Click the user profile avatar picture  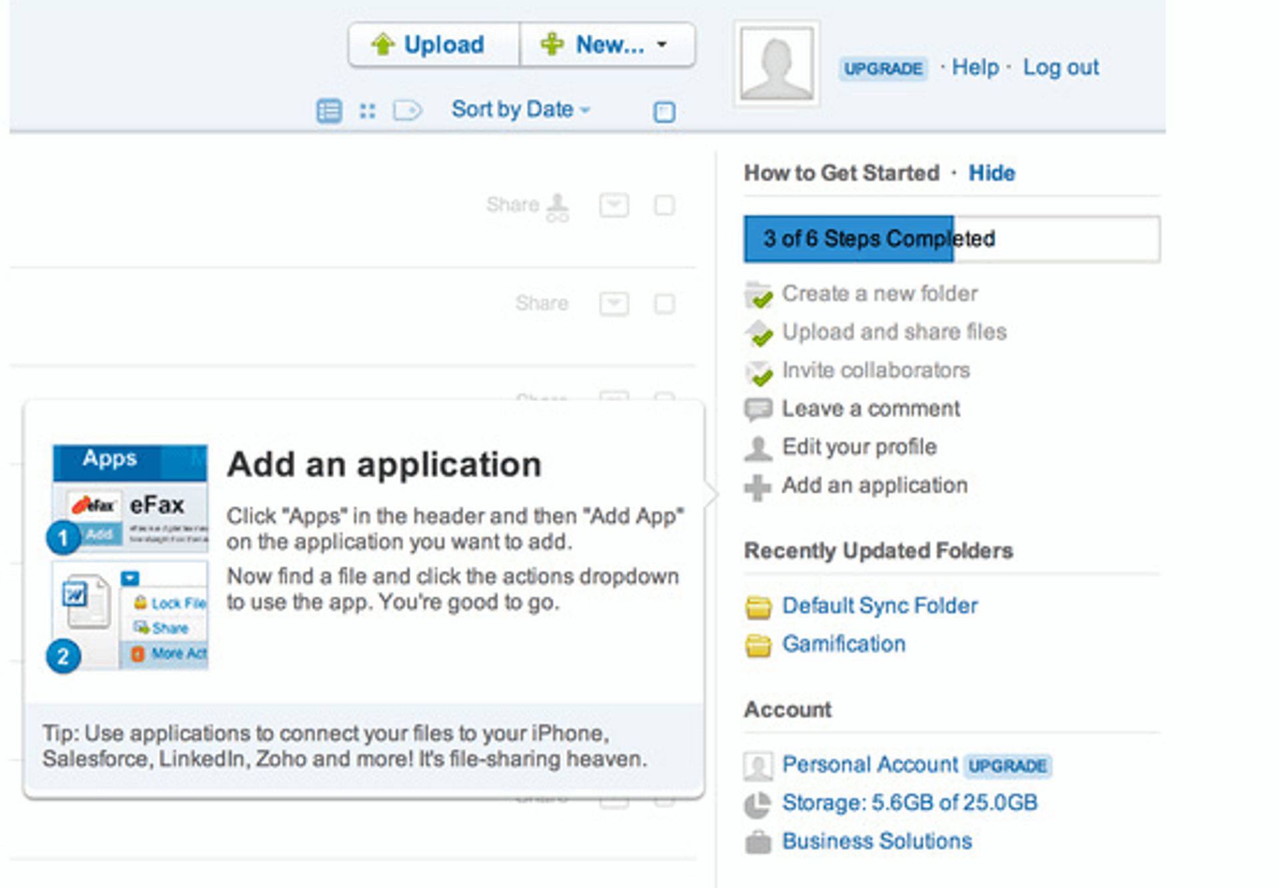click(x=777, y=64)
